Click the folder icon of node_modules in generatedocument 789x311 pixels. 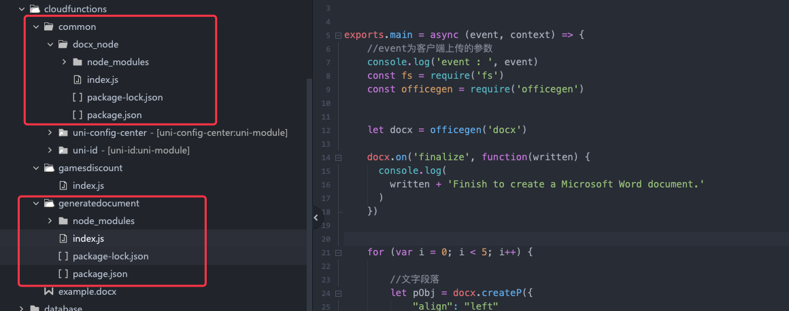click(x=63, y=221)
